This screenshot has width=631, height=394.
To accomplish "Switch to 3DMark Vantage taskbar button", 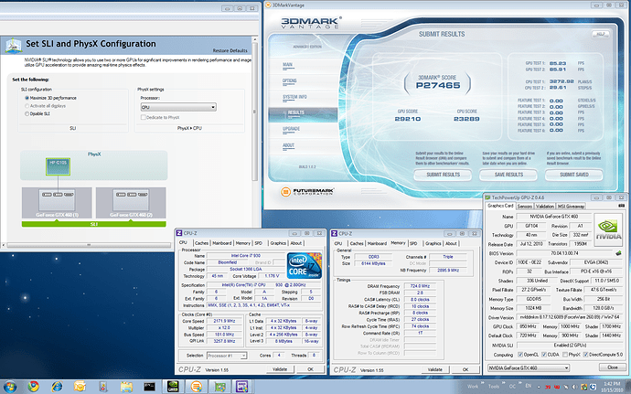I will coord(197,387).
